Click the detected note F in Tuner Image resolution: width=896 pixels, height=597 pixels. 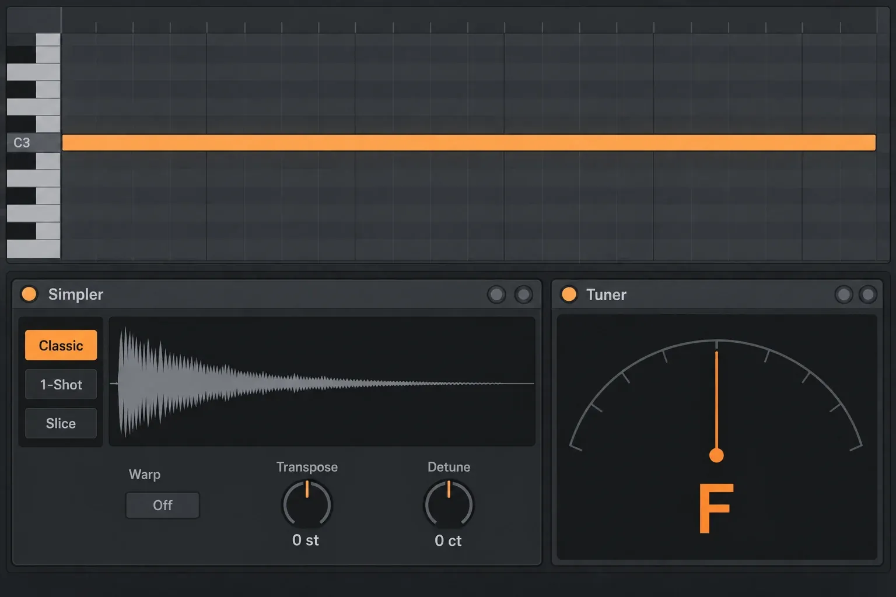tap(716, 508)
